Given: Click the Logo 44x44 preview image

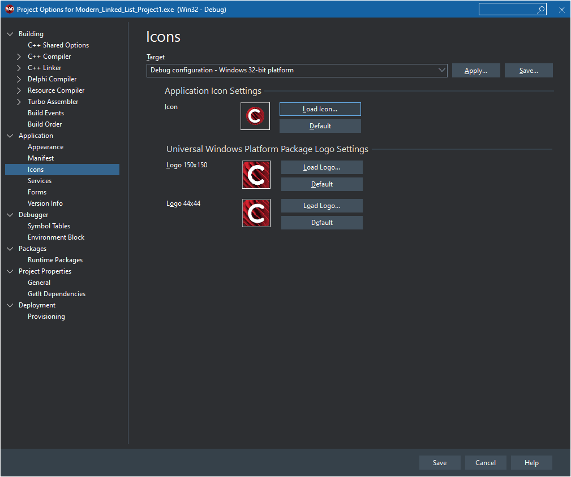Looking at the screenshot, I should click(x=256, y=213).
